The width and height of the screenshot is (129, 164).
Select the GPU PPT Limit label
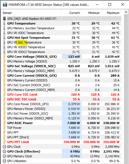[18, 142]
